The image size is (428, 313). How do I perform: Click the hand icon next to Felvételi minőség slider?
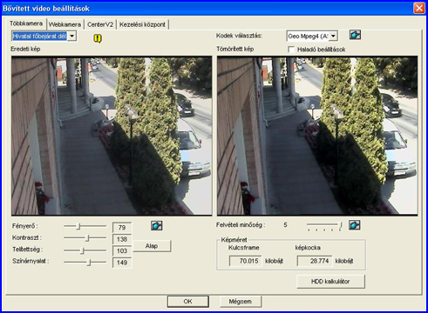[x=355, y=225]
